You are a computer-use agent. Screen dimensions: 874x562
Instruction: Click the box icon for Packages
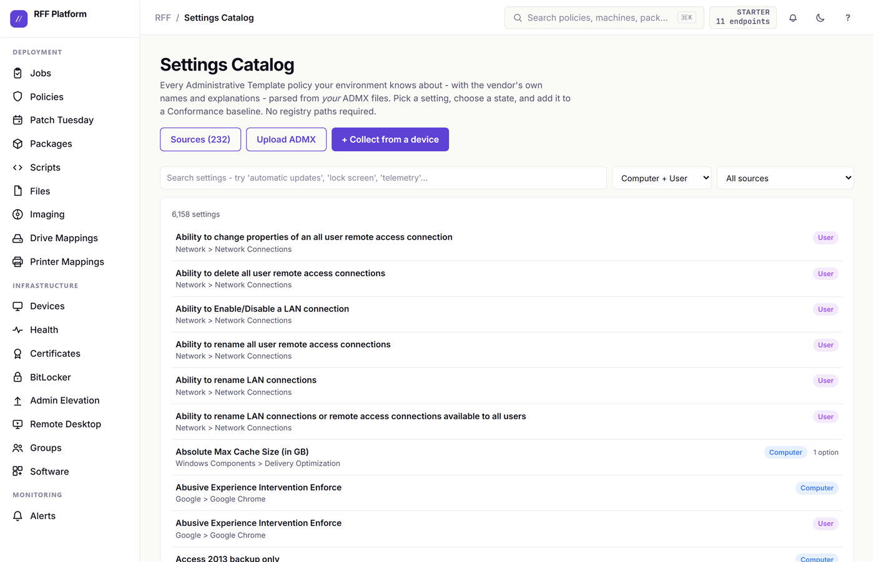coord(17,144)
